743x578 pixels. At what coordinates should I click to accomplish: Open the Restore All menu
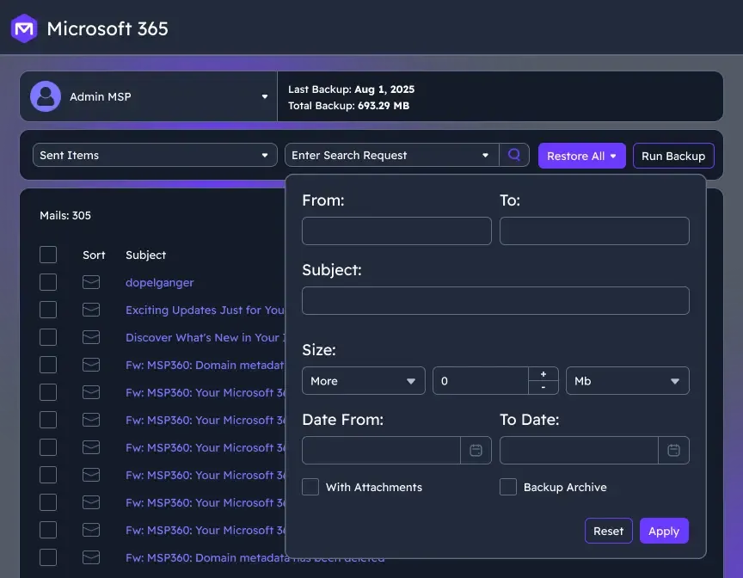click(x=581, y=156)
